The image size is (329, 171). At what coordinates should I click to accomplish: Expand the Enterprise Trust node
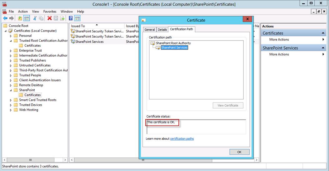[x=11, y=51]
